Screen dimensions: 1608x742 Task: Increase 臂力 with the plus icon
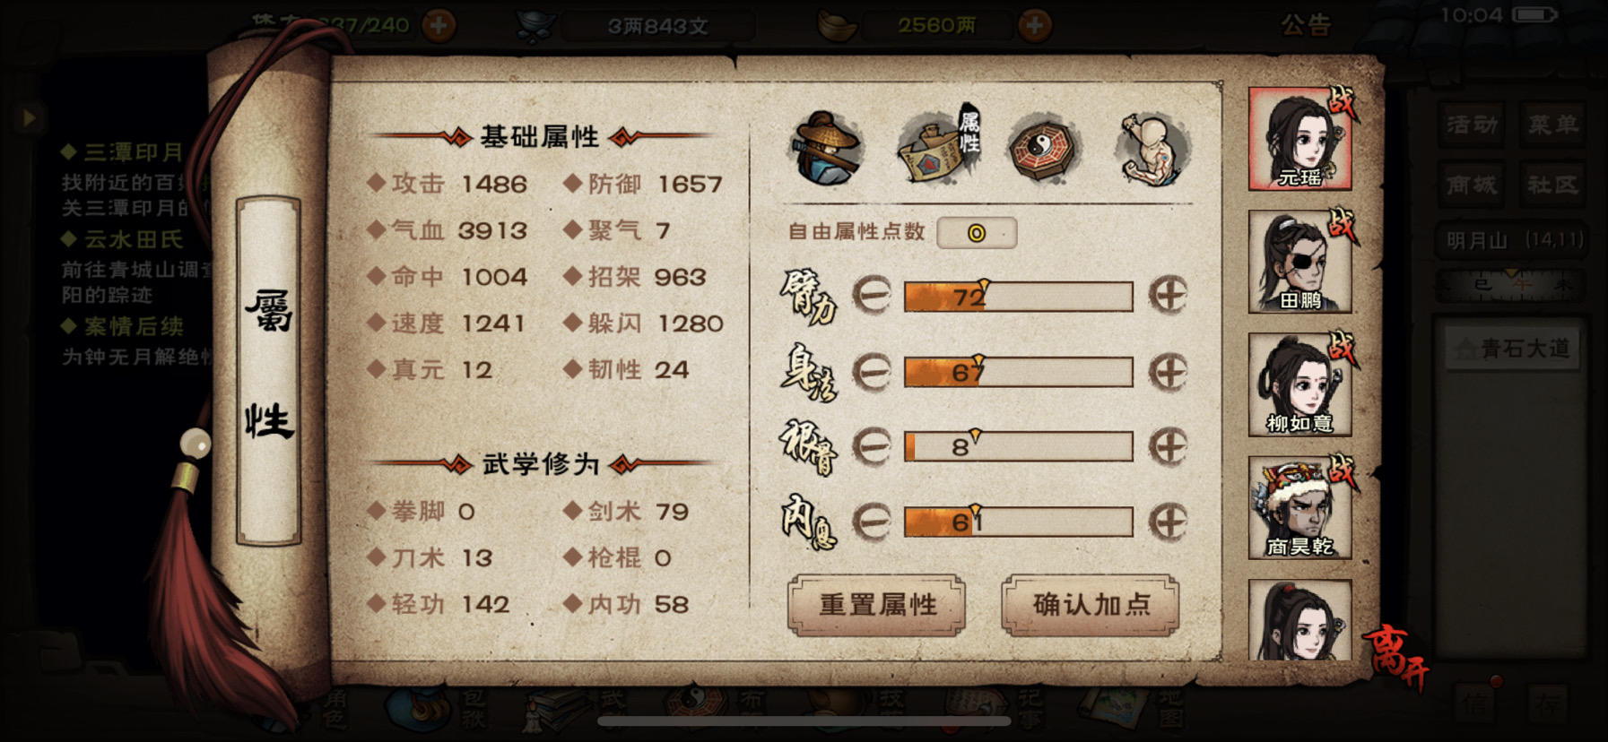1168,295
